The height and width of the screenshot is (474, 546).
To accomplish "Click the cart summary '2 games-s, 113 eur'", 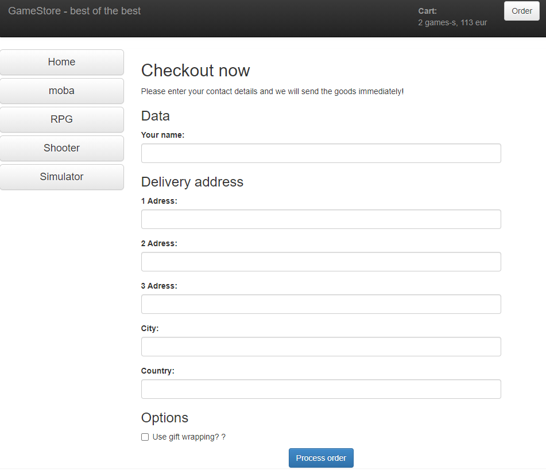I will pyautogui.click(x=452, y=22).
